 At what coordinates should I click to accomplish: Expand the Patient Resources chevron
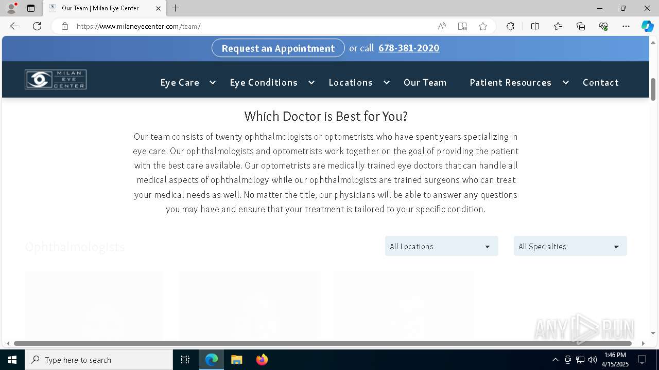click(566, 82)
